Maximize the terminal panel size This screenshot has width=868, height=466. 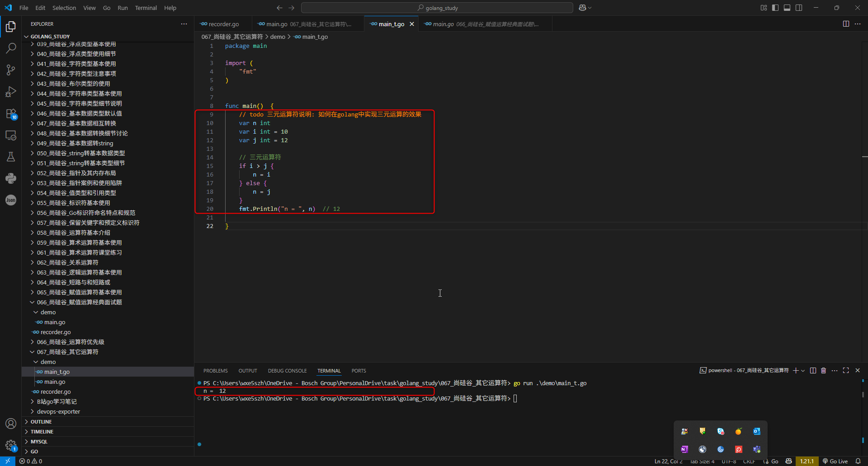846,371
